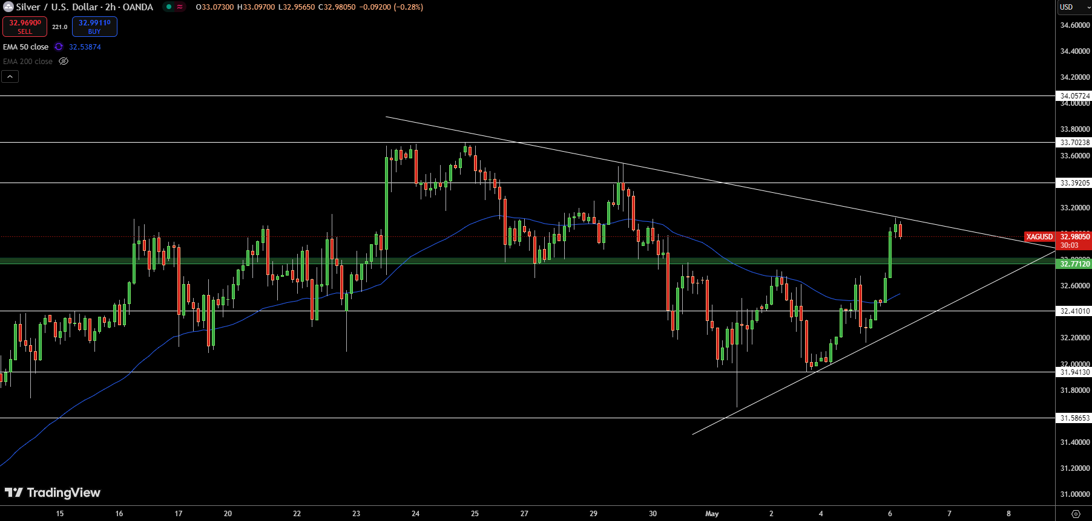1092x521 pixels.
Task: Click the high price value H33.09700
Action: pyautogui.click(x=255, y=7)
